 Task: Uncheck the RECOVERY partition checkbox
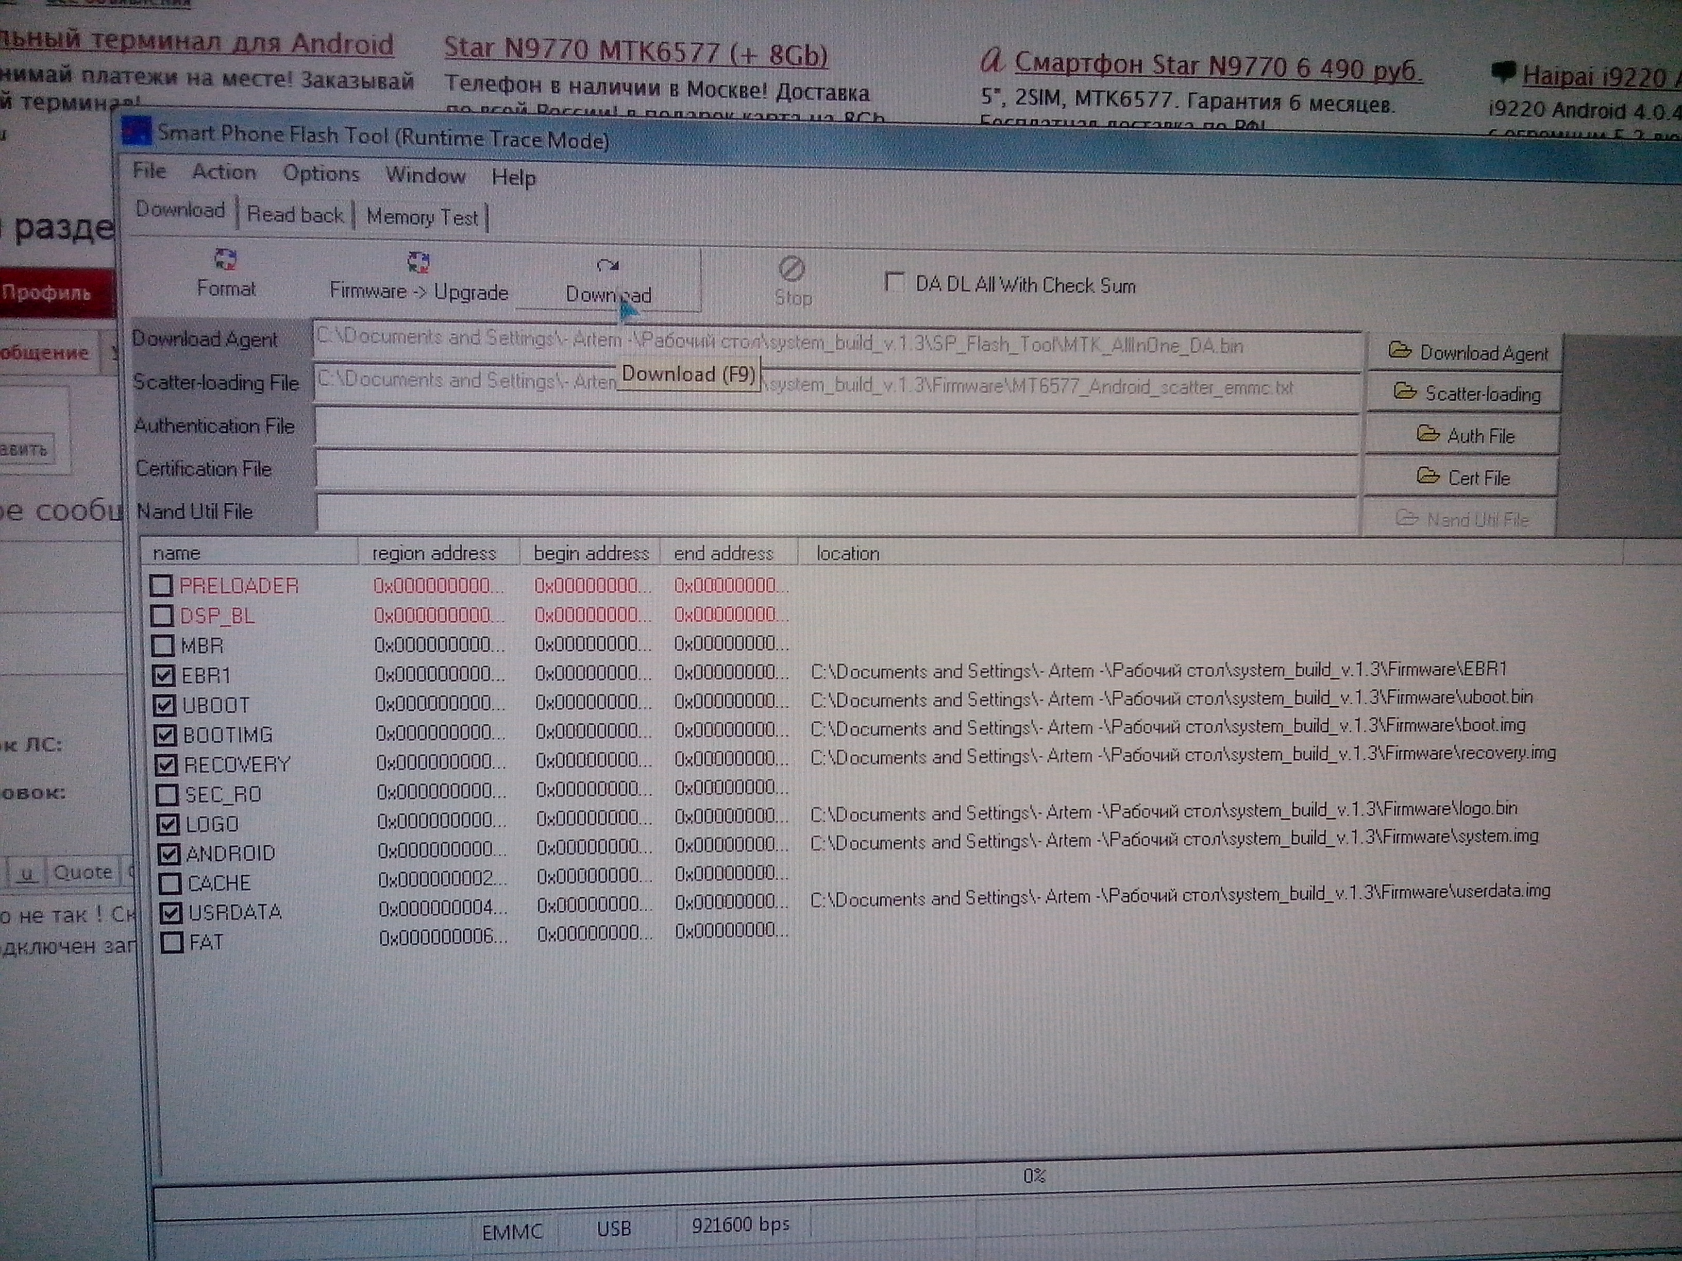(166, 764)
